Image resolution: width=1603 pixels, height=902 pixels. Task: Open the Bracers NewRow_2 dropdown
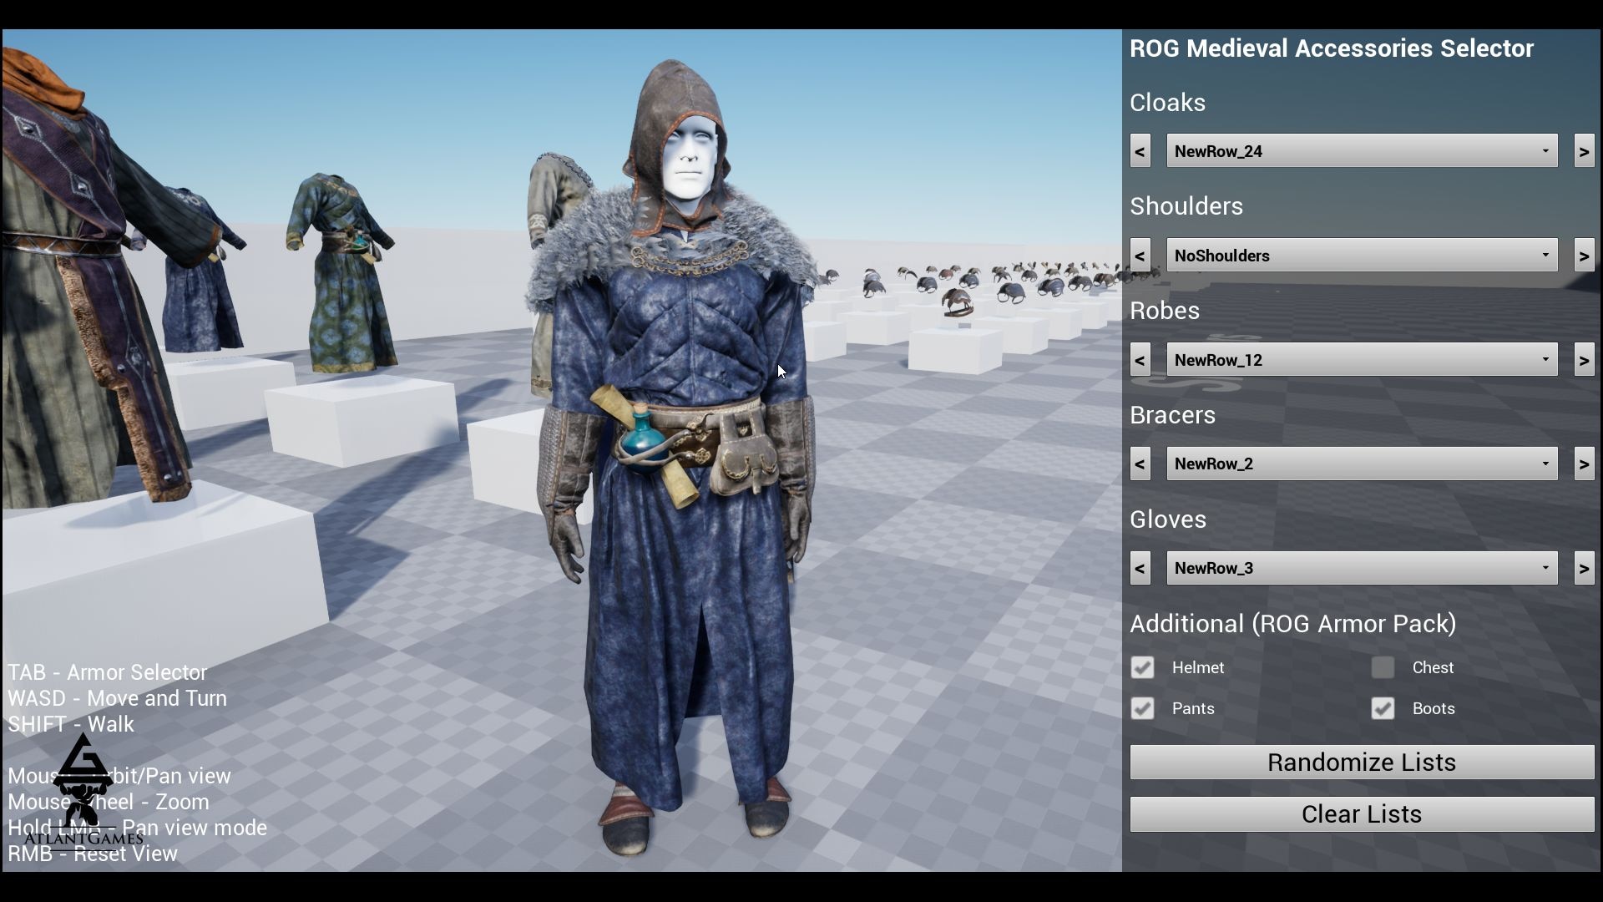[1362, 464]
